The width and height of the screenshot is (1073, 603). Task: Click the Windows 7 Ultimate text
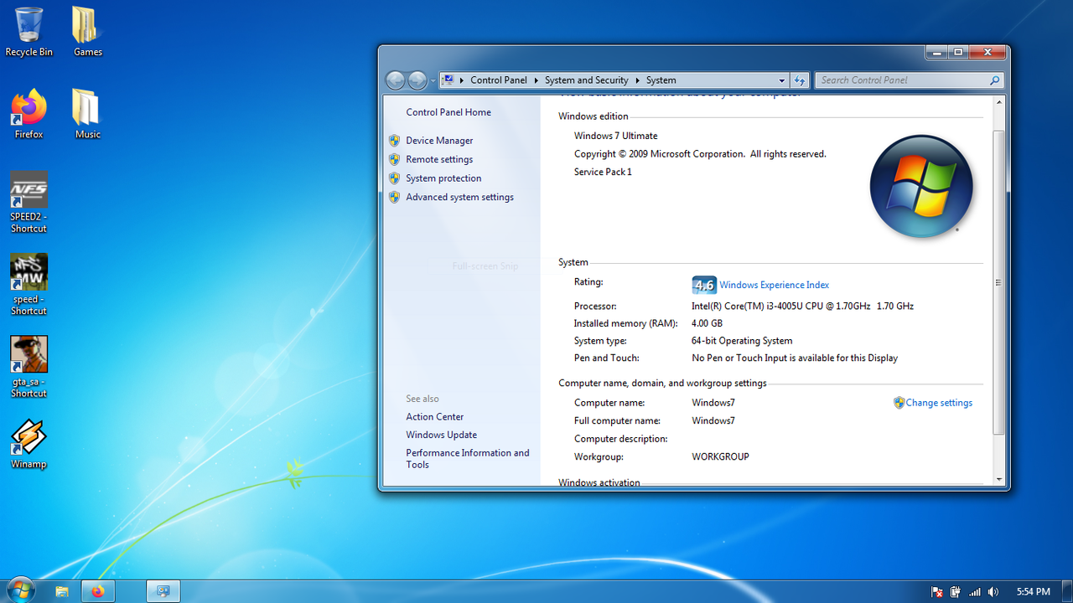[x=615, y=136]
